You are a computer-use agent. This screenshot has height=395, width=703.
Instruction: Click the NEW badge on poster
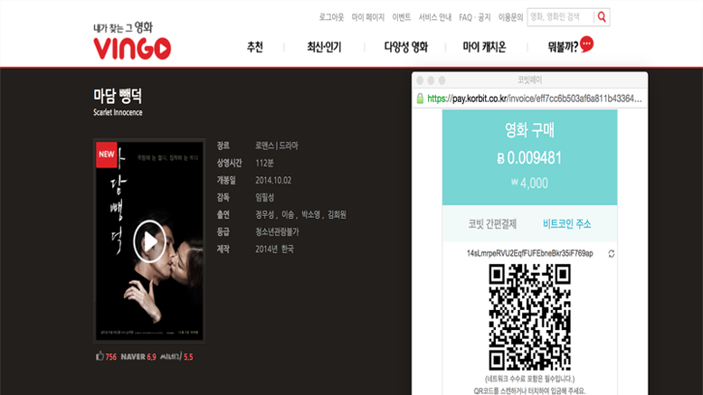pos(106,155)
